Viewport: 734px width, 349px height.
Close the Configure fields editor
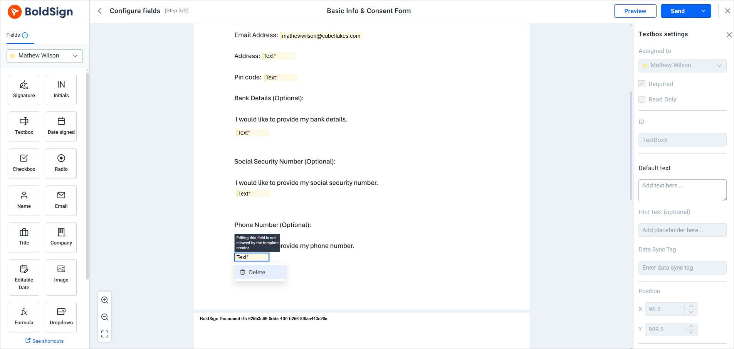727,11
